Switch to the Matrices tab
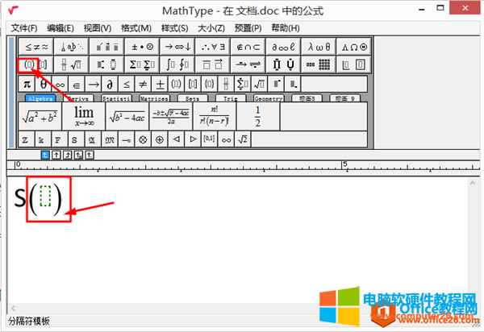This screenshot has width=484, height=332. click(x=154, y=98)
